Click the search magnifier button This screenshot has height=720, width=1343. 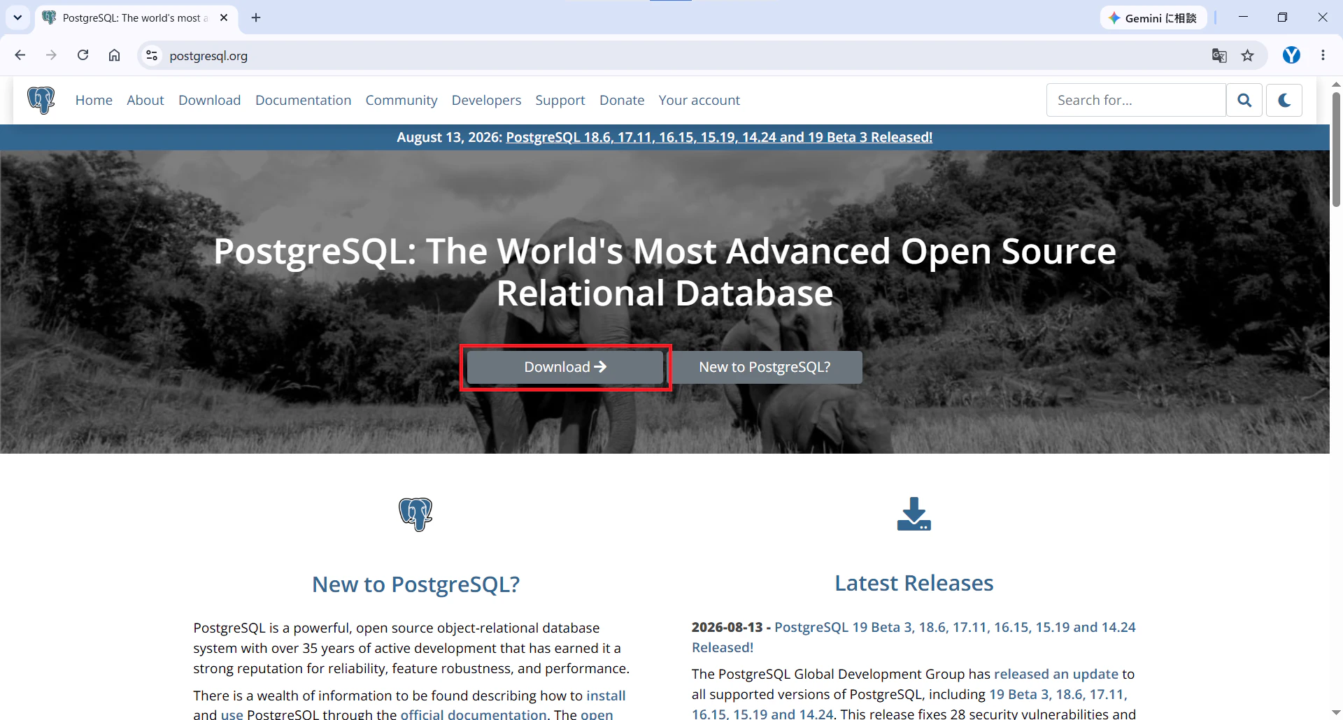(x=1244, y=100)
